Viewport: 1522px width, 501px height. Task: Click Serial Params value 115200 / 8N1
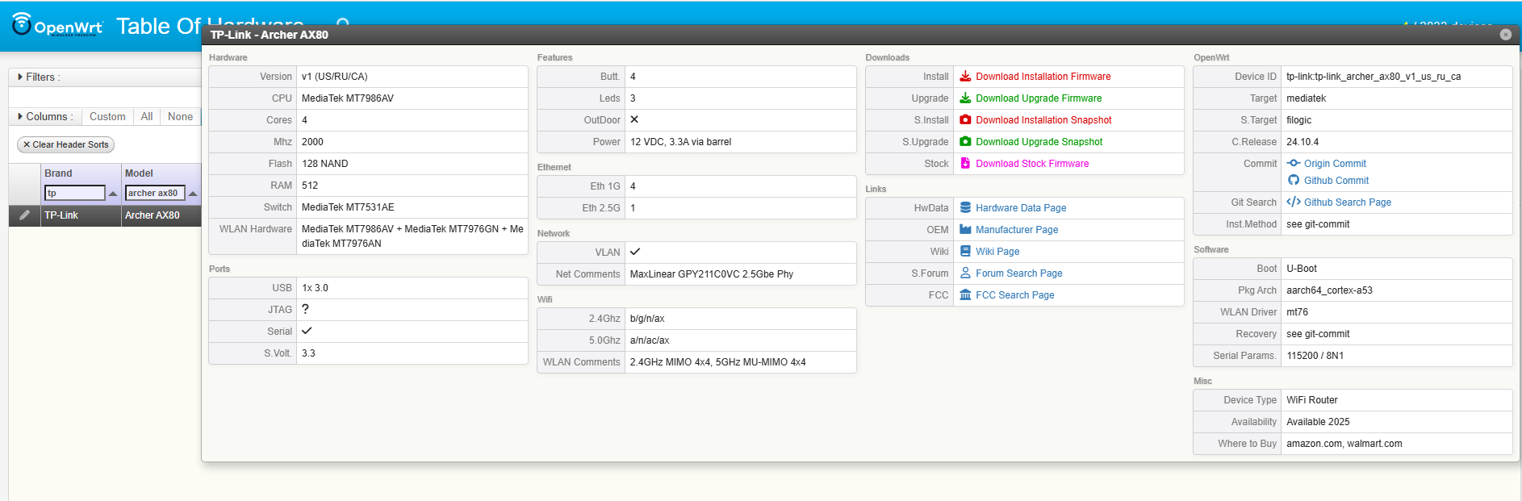[x=1315, y=356]
